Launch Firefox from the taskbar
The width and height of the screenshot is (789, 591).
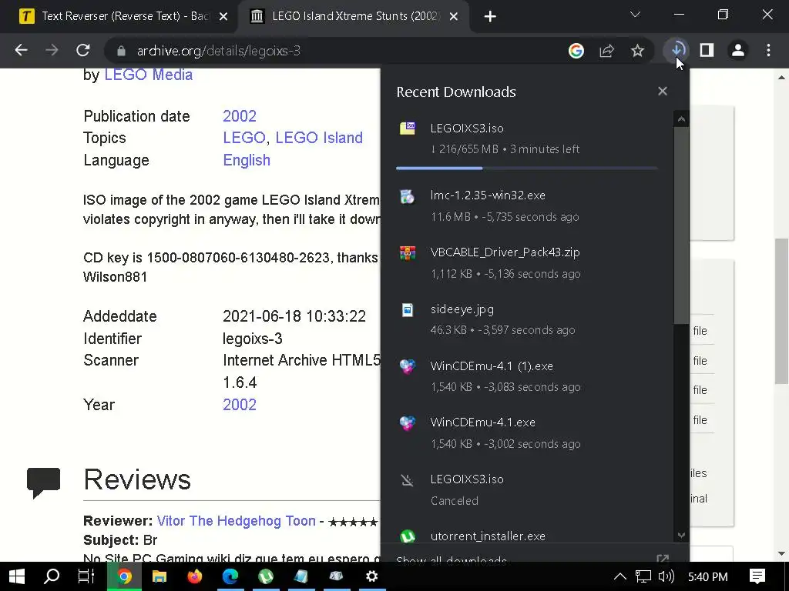(195, 576)
